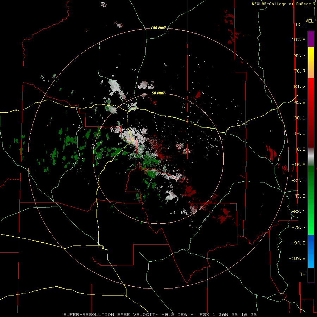This screenshot has width=317, height=317.
Task: Select the purple segment of velocity scale
Action: click(x=311, y=39)
